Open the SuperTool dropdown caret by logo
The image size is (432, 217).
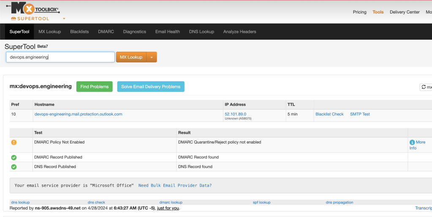point(64,19)
